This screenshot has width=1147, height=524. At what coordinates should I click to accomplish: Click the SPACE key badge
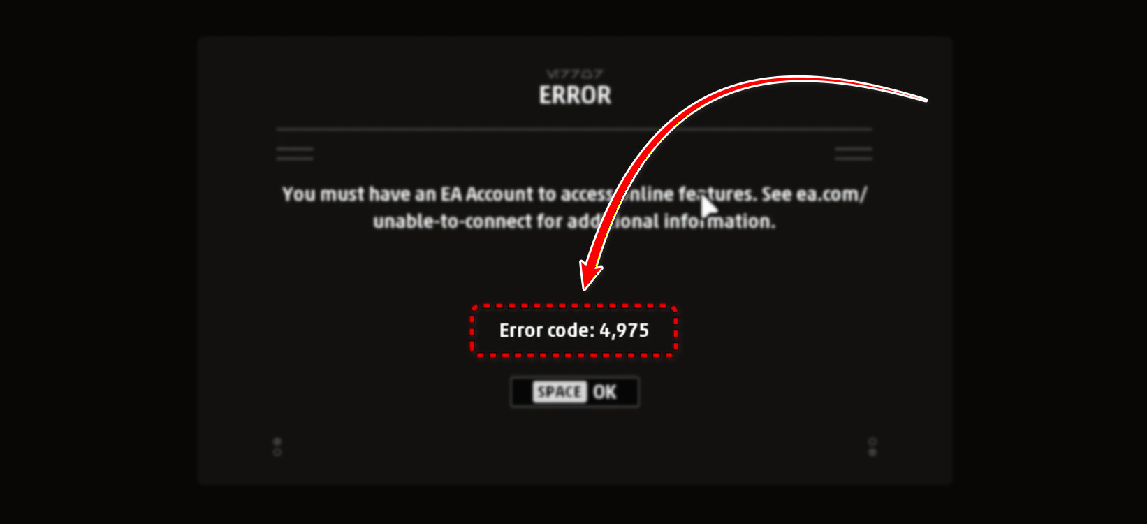point(560,392)
